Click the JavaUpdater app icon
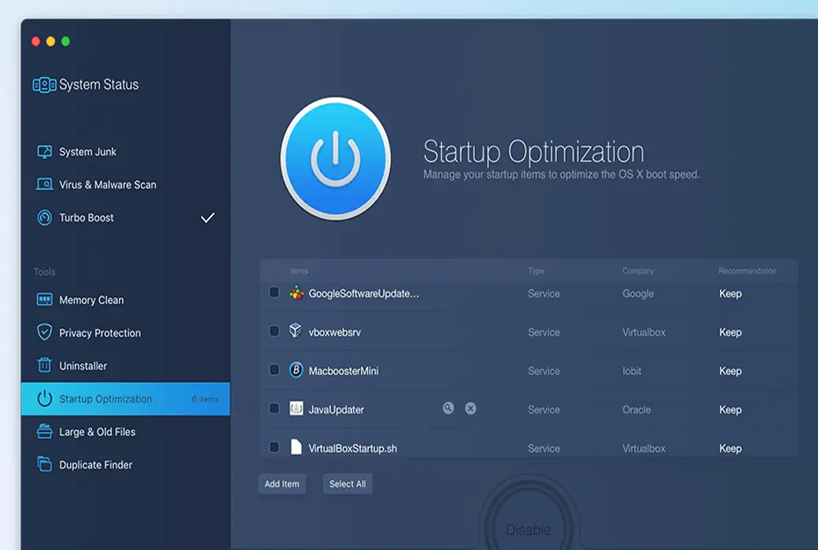The height and width of the screenshot is (550, 818). tap(296, 409)
